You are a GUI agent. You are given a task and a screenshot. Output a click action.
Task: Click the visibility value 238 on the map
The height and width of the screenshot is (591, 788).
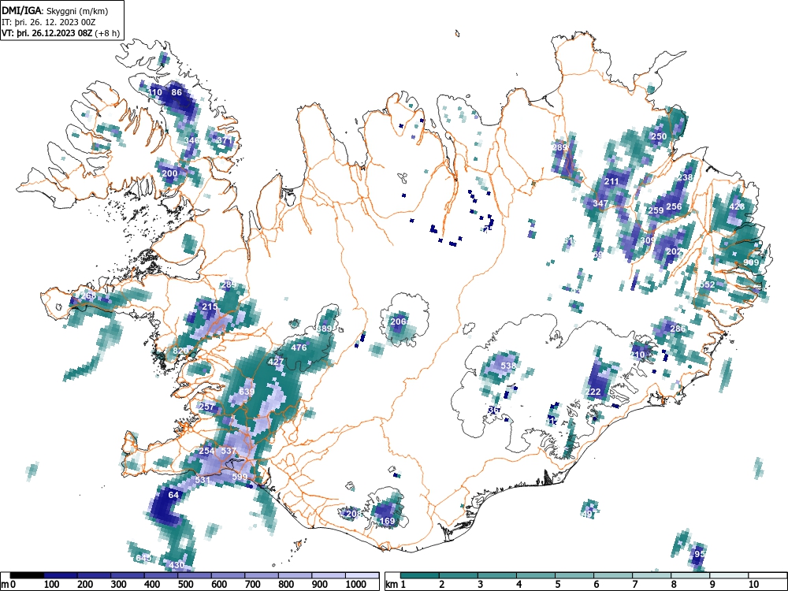[x=685, y=177]
